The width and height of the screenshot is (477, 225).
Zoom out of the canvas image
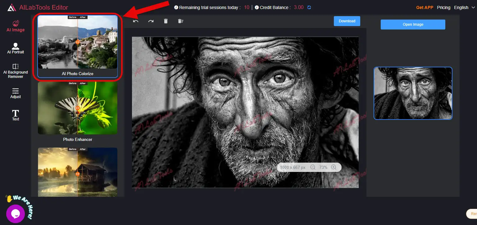point(313,167)
